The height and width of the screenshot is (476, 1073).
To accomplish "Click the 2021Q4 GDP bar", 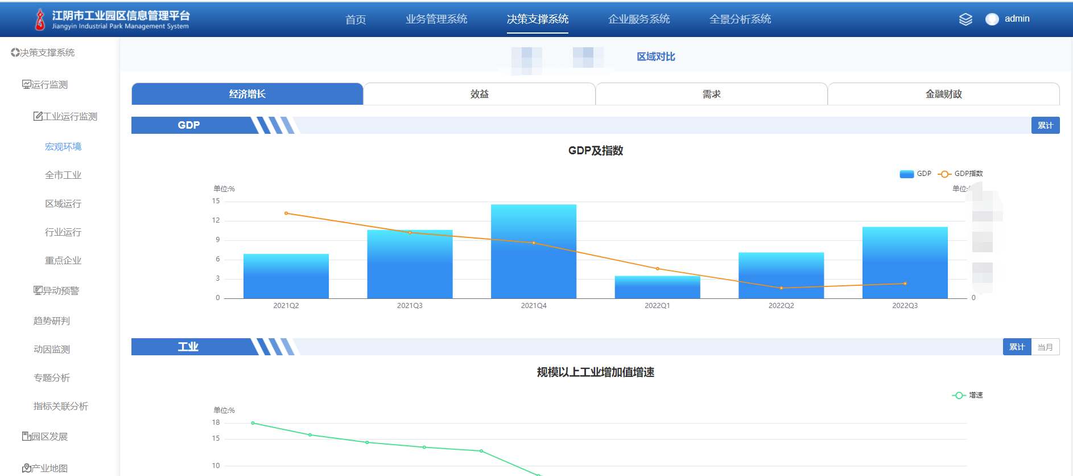I will coord(534,251).
